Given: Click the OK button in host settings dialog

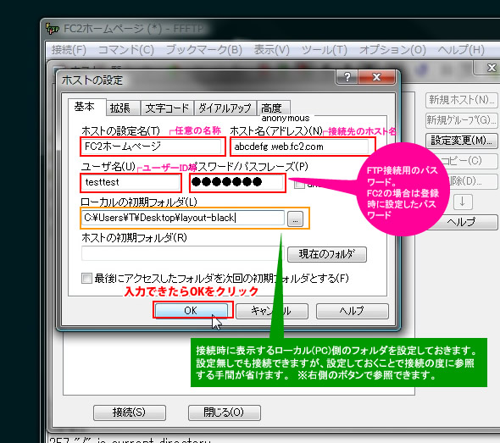Looking at the screenshot, I should click(192, 310).
